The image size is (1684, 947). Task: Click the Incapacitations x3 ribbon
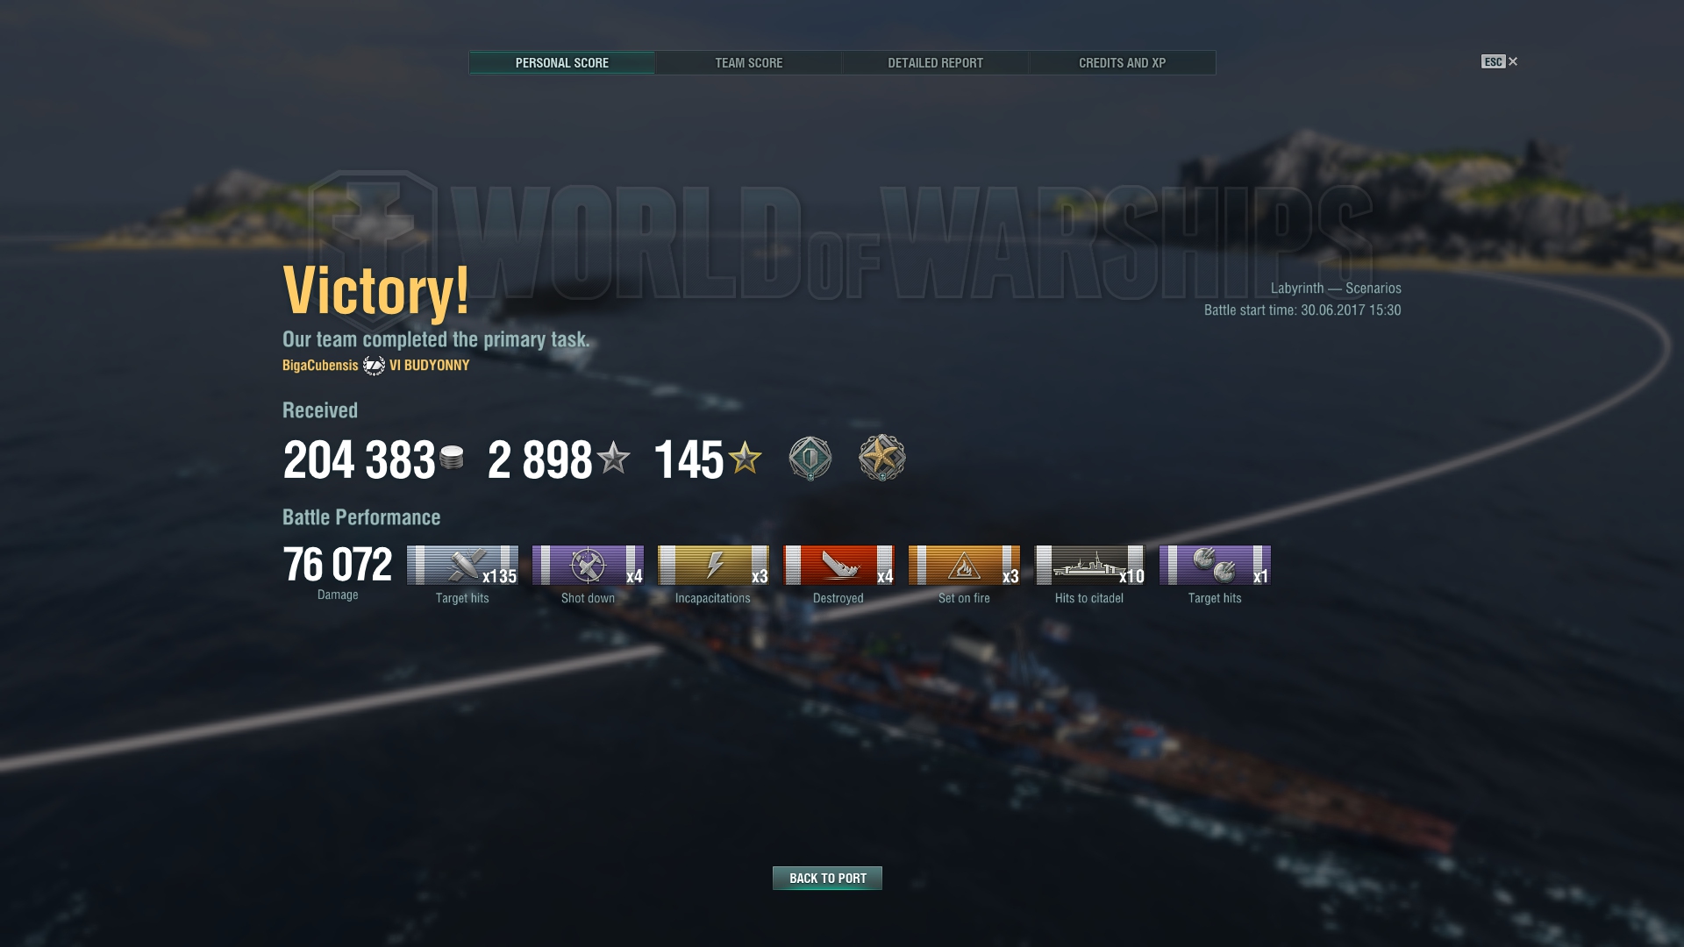[713, 565]
